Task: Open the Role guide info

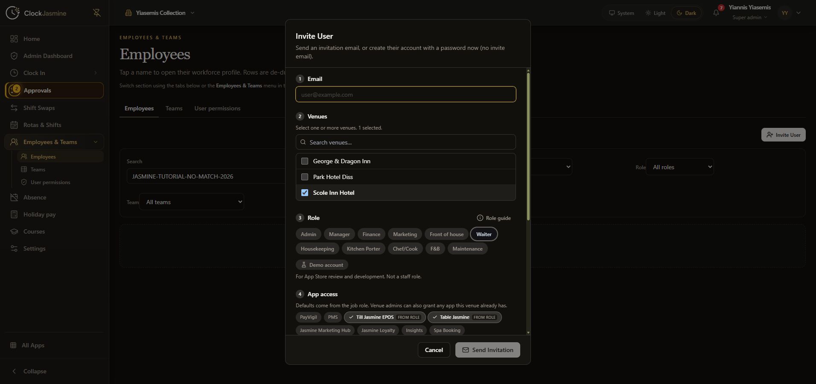Action: pyautogui.click(x=494, y=218)
